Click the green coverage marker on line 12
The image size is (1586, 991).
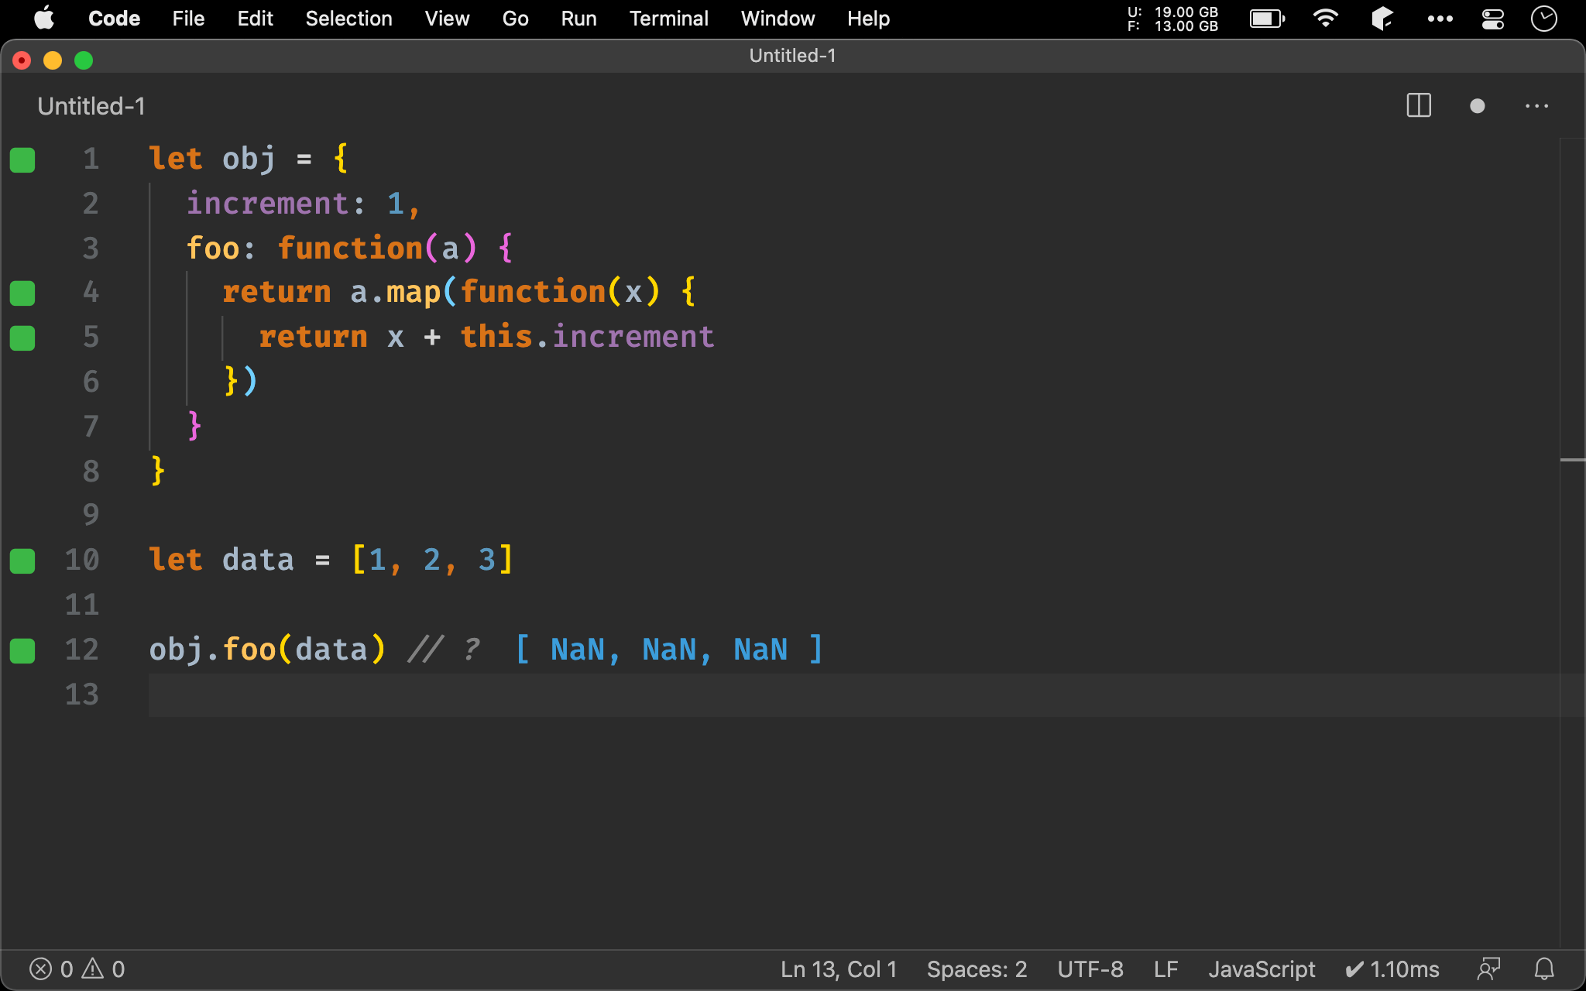click(x=22, y=651)
